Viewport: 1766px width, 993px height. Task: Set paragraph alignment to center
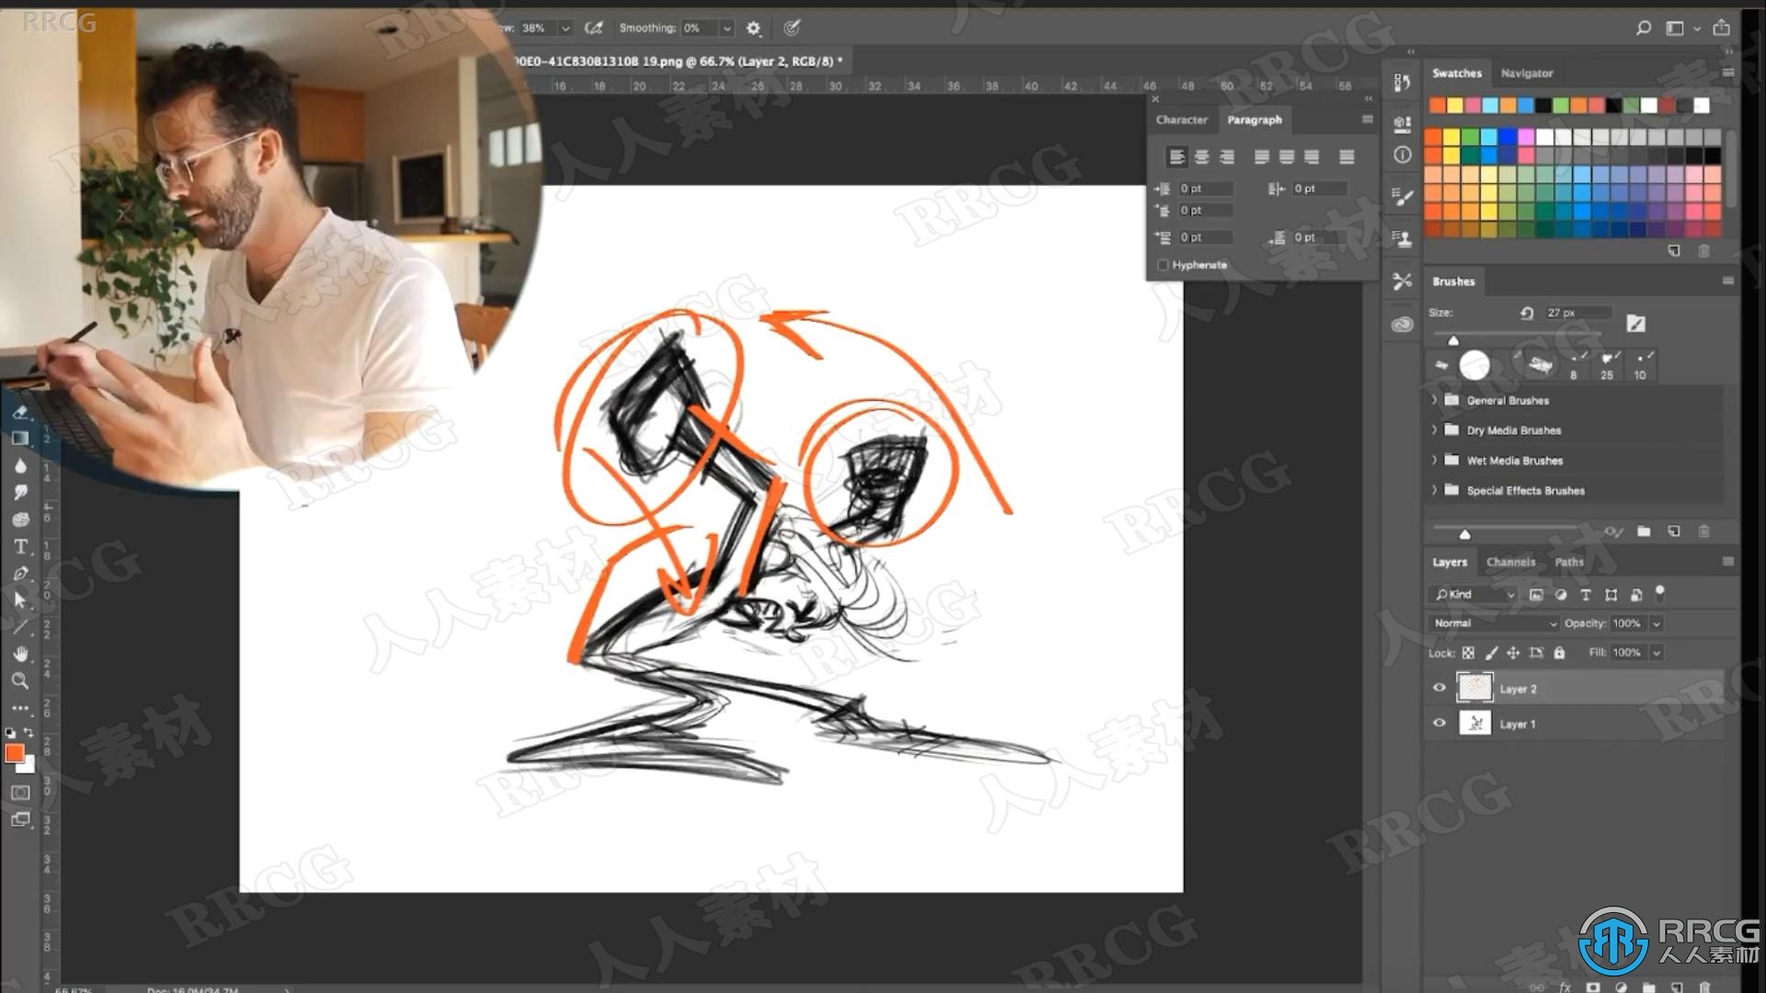(x=1201, y=157)
